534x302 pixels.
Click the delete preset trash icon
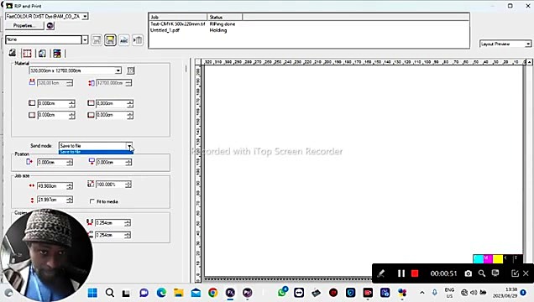(138, 40)
